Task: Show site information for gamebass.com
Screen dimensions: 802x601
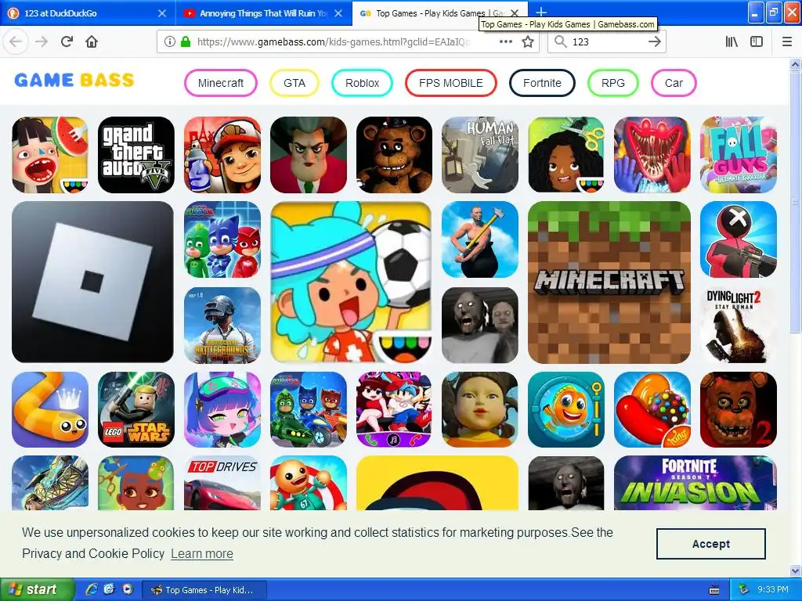Action: 169,41
